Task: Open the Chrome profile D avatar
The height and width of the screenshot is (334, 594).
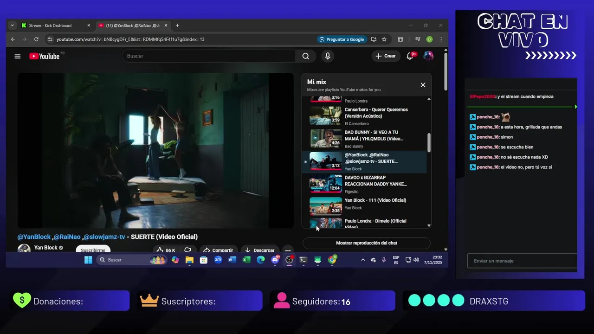Action: (x=429, y=39)
